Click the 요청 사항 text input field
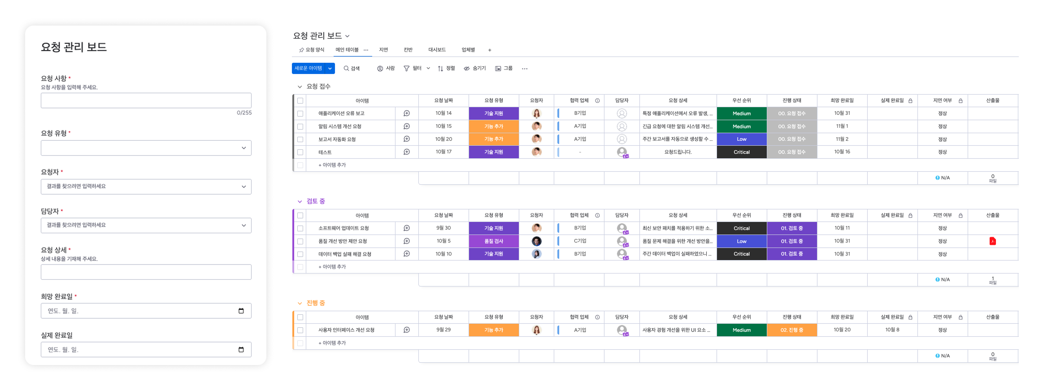The image size is (1043, 391). 146,100
